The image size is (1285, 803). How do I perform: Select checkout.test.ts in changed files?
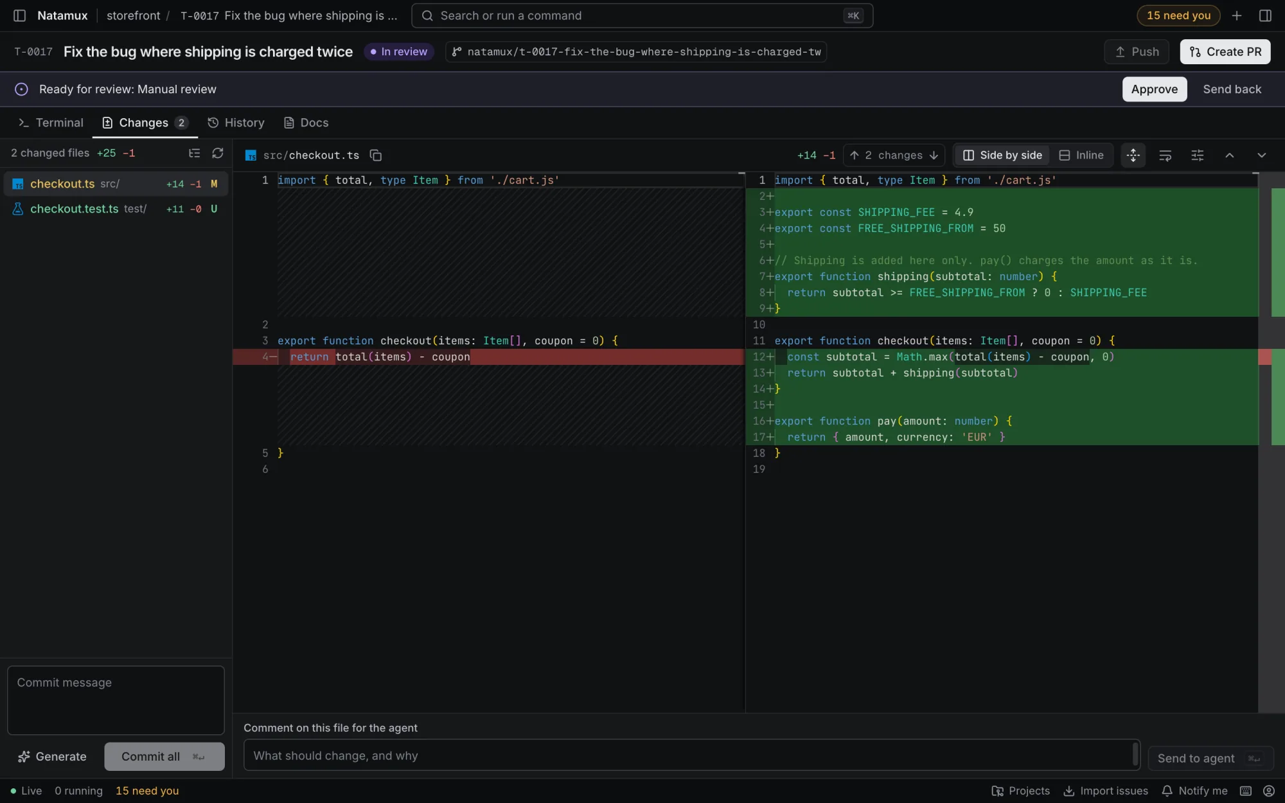tap(116, 209)
